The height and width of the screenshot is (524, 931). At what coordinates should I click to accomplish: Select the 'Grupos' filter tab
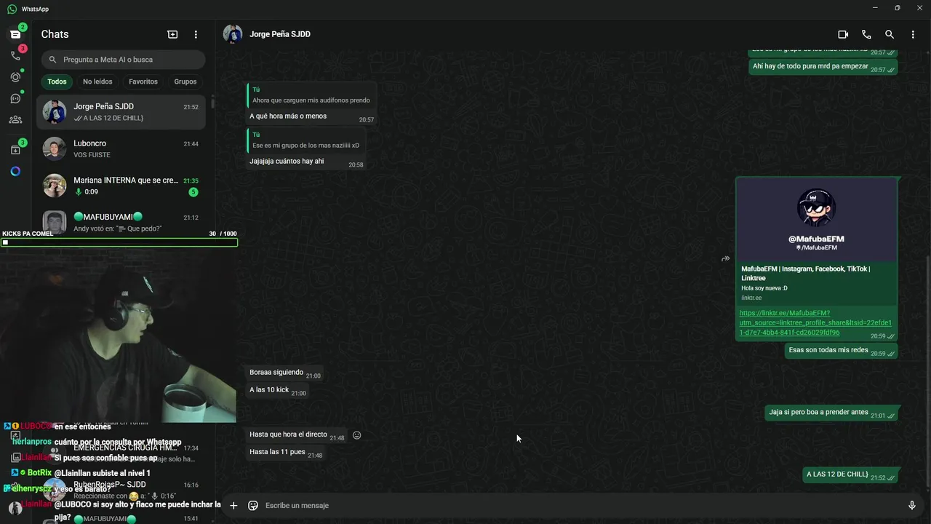pyautogui.click(x=185, y=82)
